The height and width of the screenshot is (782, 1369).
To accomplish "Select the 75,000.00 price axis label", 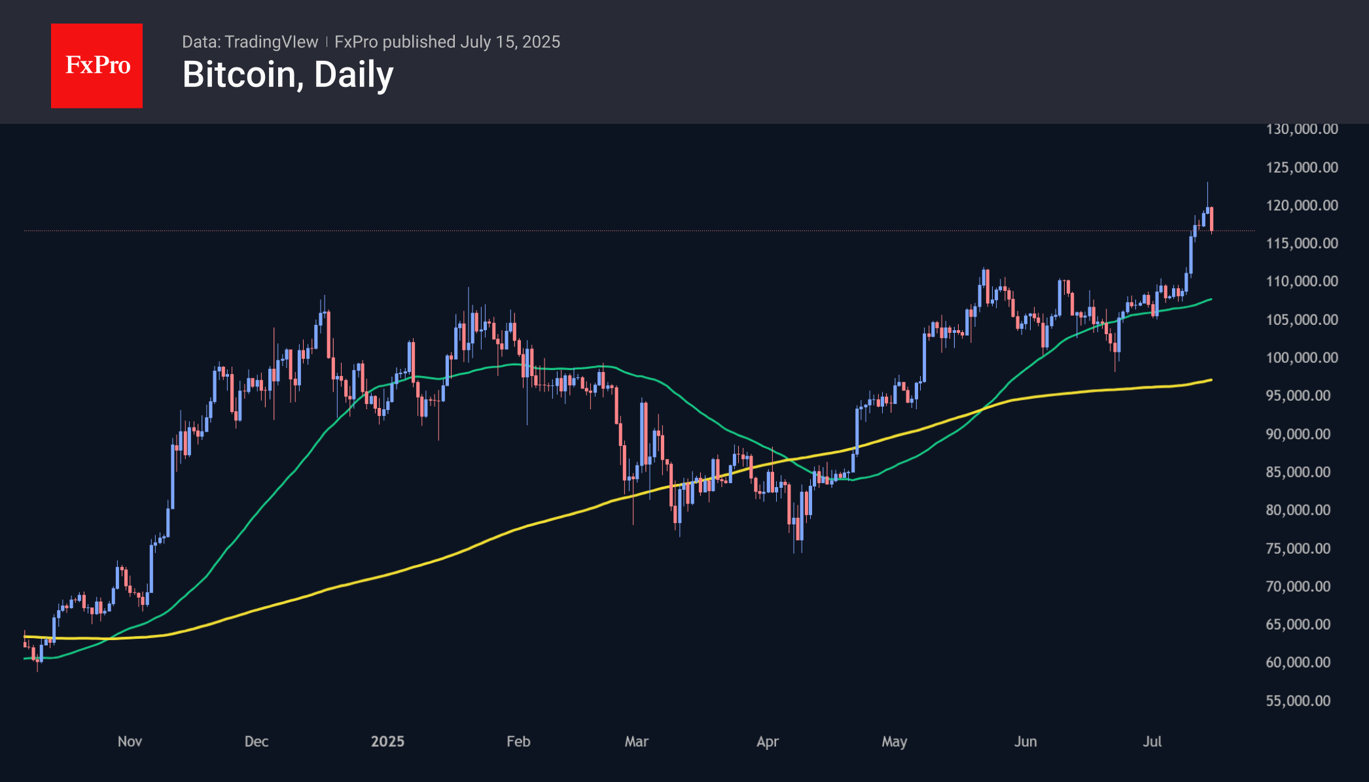I will pyautogui.click(x=1298, y=549).
